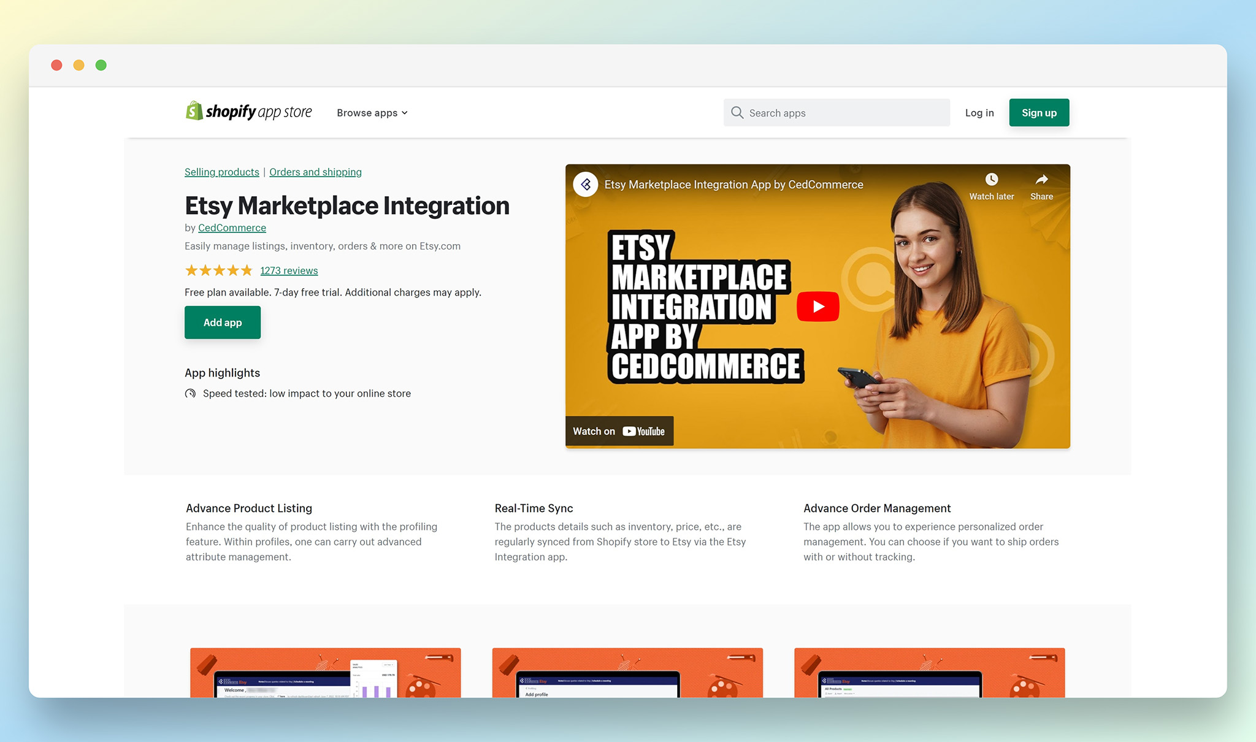Click the Log in link

click(x=979, y=113)
